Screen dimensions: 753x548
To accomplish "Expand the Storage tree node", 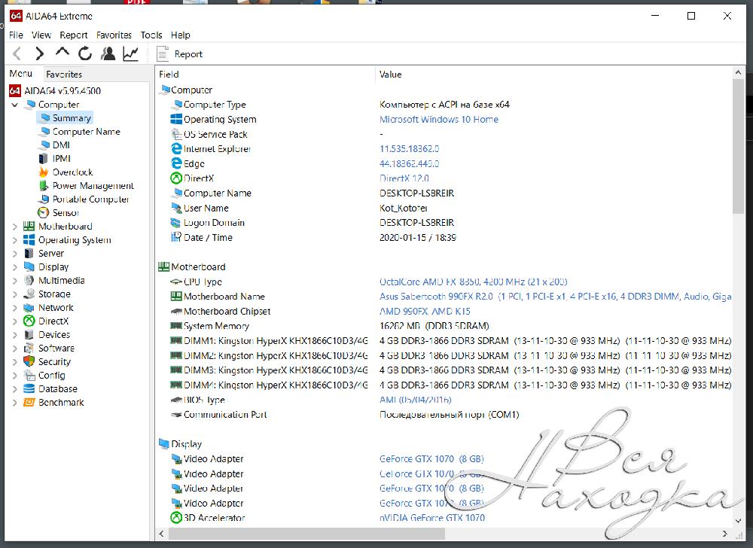I will (15, 294).
